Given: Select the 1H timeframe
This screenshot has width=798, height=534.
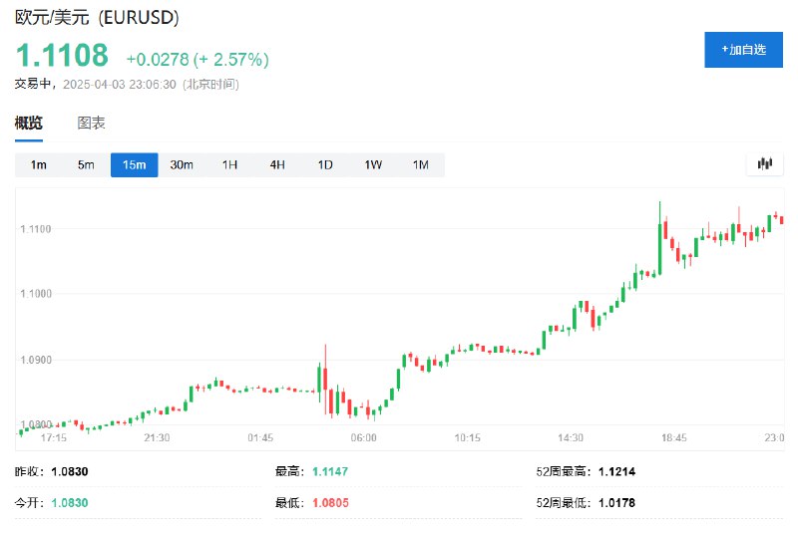Looking at the screenshot, I should coord(229,165).
